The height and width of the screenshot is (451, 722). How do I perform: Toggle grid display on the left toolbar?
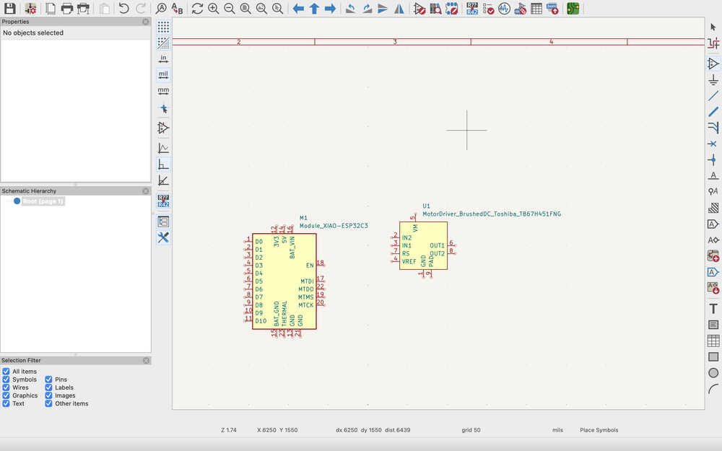coord(163,27)
